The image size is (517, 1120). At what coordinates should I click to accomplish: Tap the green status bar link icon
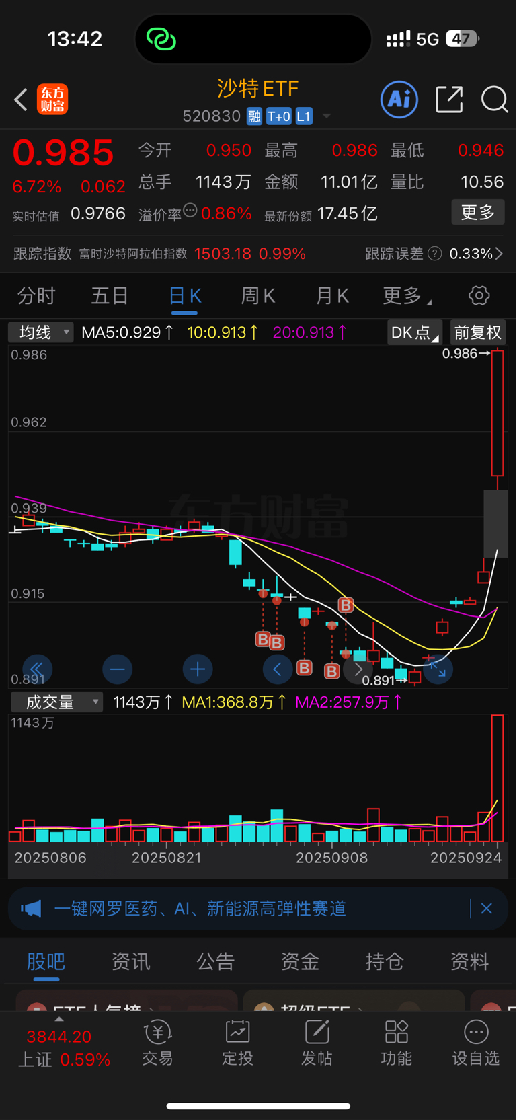click(161, 39)
